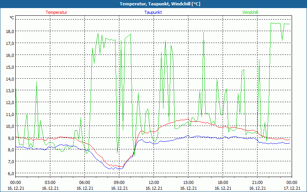This screenshot has height=192, width=307.
Task: Click the 15,0 y-axis value
Action: pyautogui.click(x=10, y=67)
